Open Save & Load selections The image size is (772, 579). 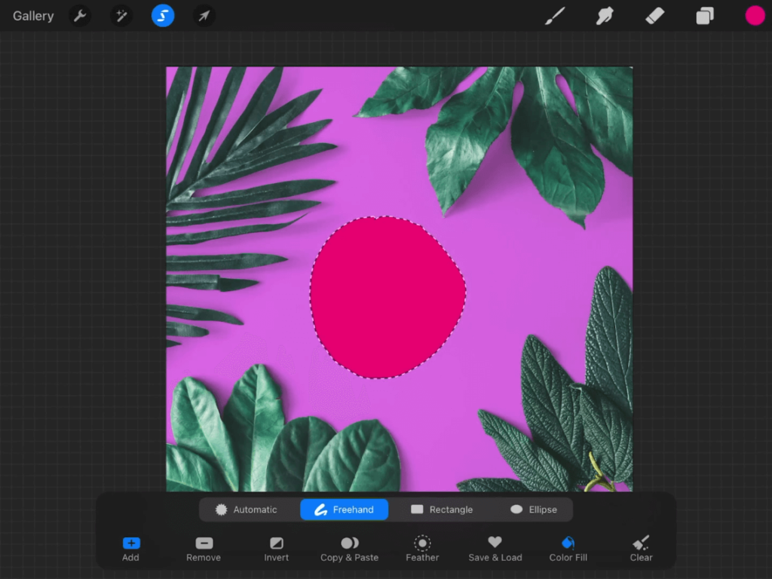[495, 549]
